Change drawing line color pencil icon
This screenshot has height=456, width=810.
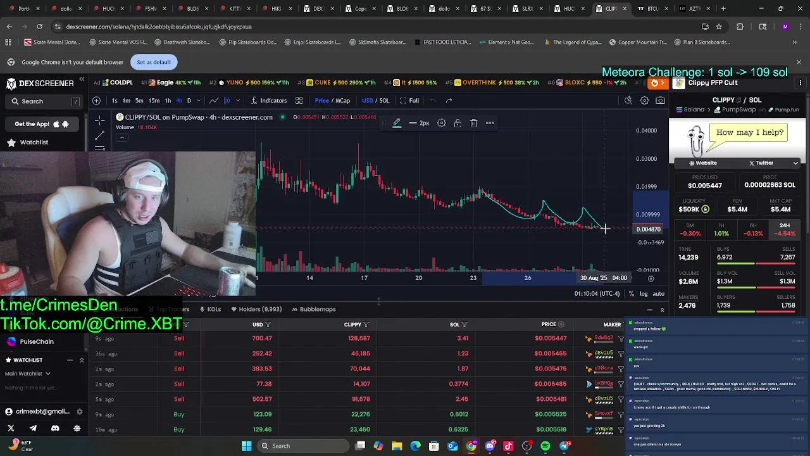tap(397, 123)
